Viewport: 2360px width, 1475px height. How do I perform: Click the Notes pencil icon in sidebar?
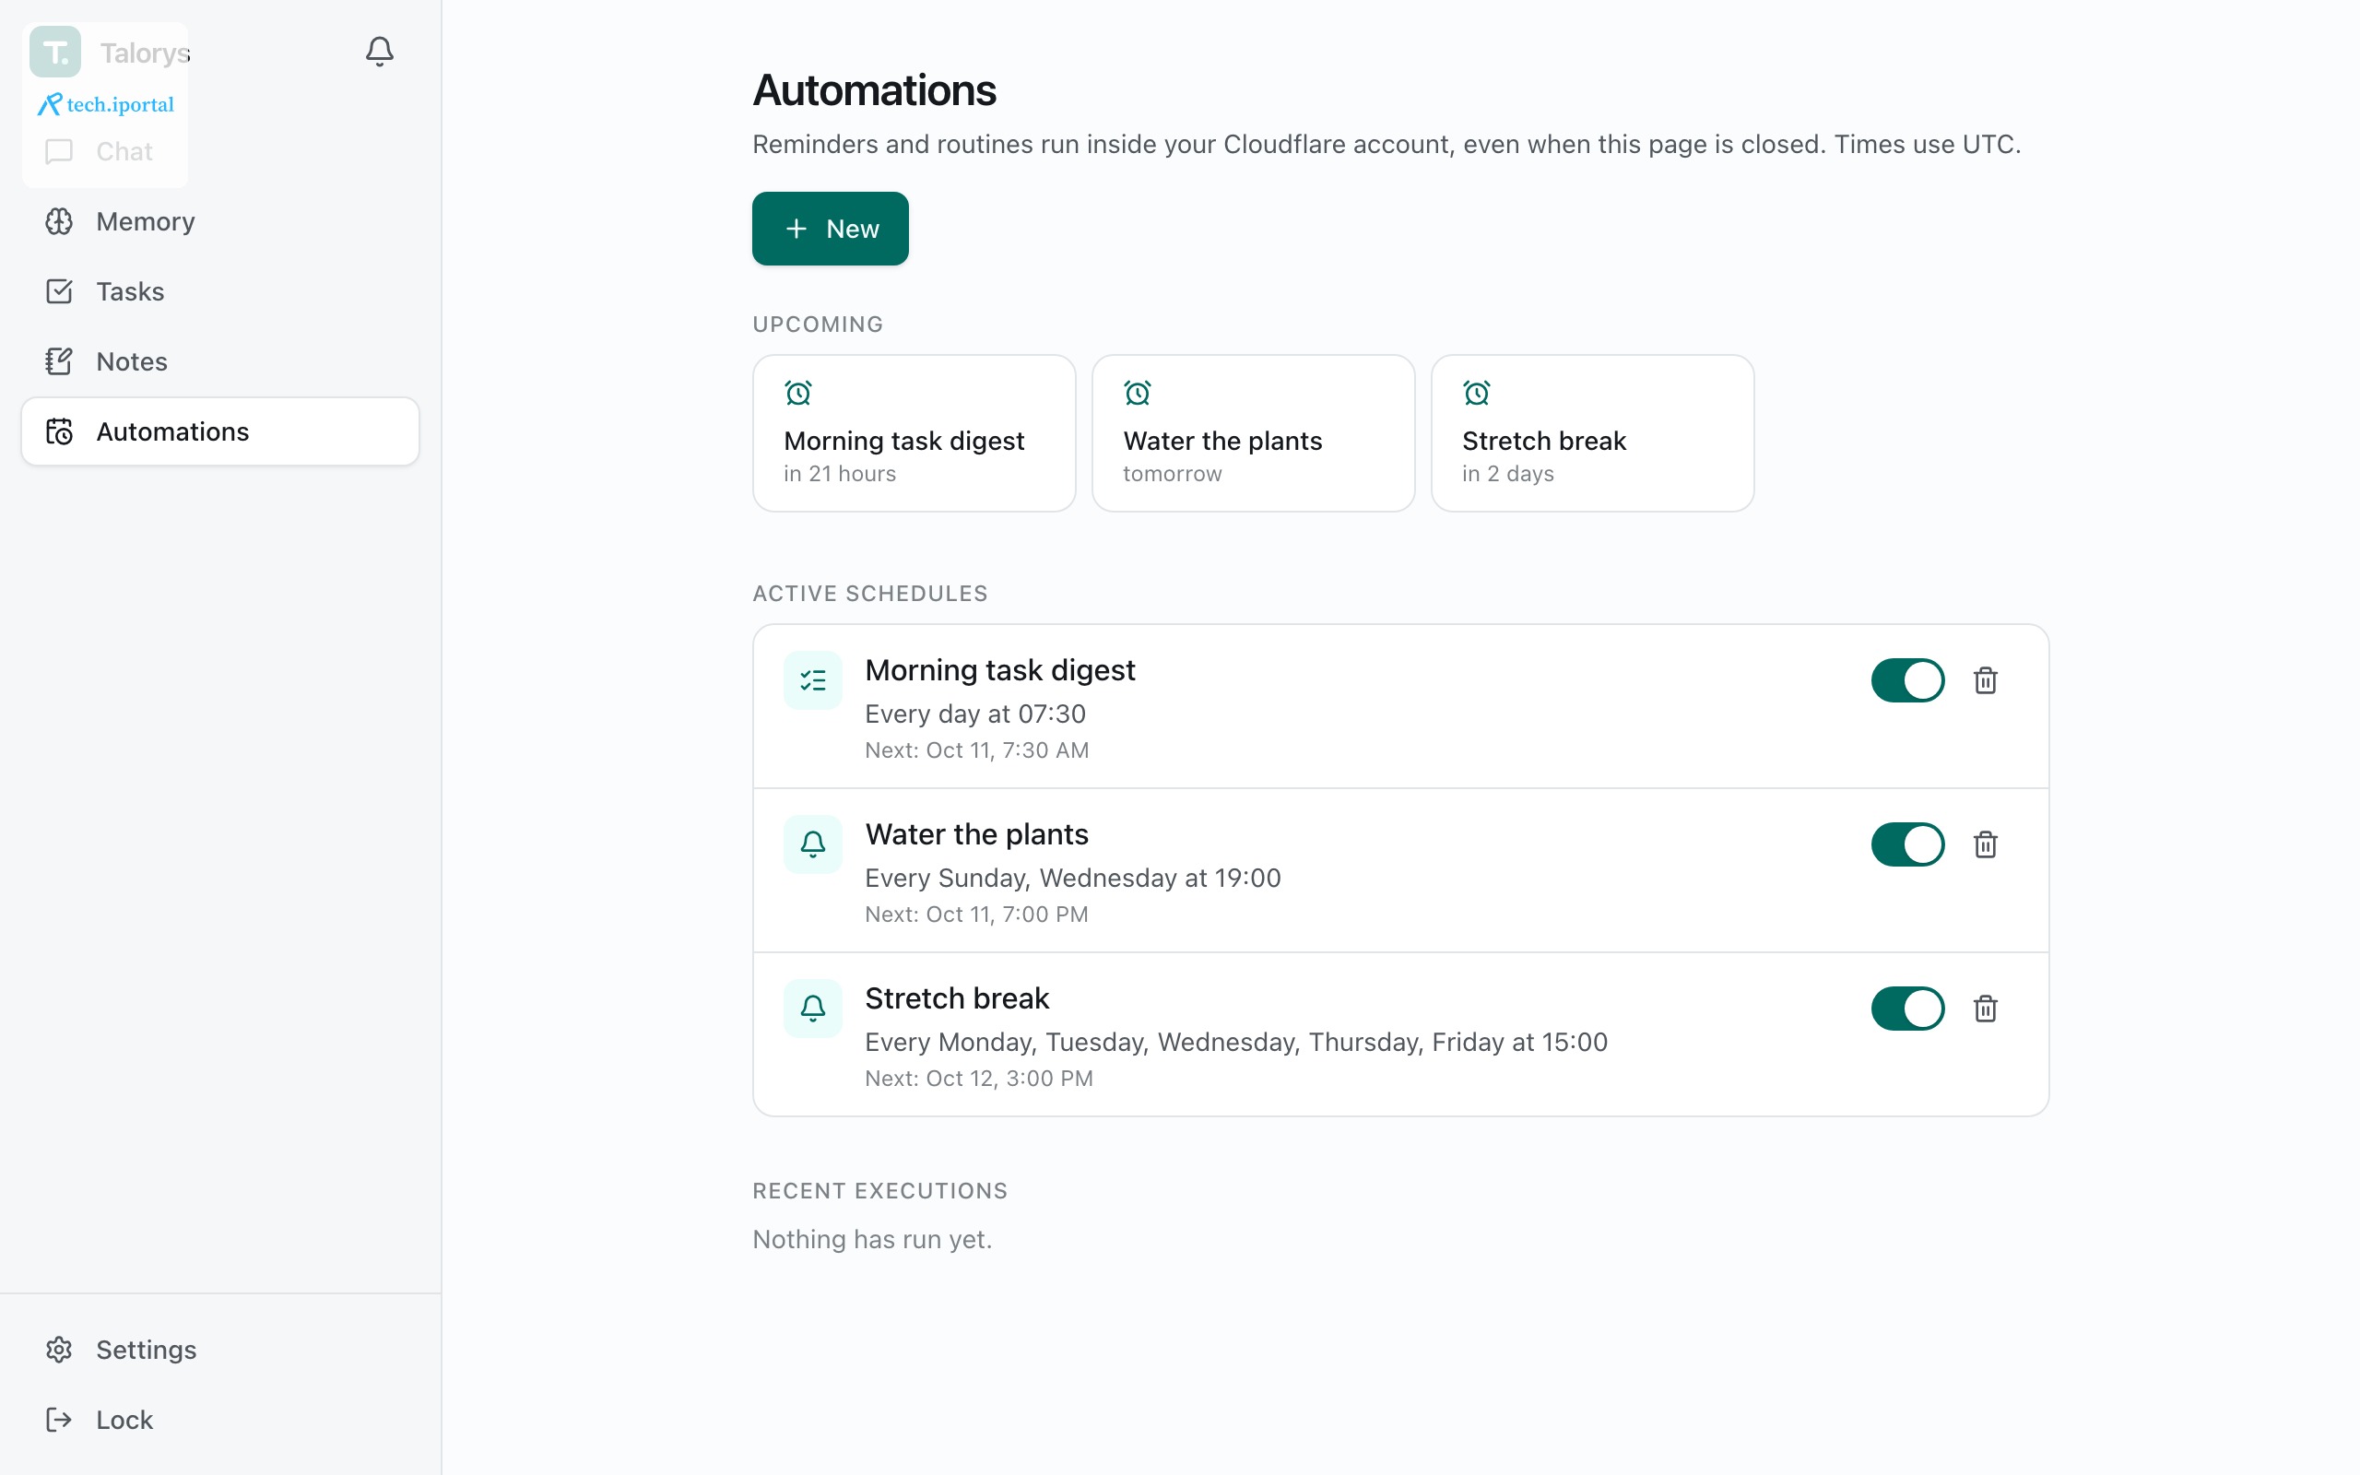[60, 362]
